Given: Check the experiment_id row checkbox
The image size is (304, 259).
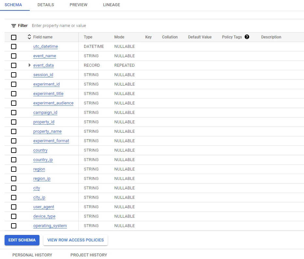Looking at the screenshot, I should click(x=14, y=84).
